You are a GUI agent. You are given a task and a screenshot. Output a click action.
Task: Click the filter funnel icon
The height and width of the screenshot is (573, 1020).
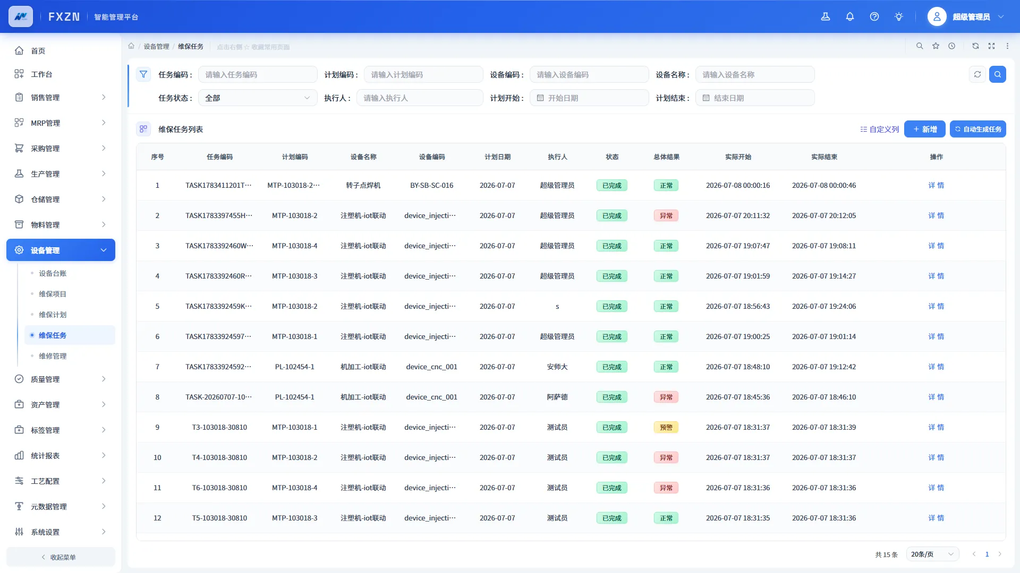click(x=143, y=74)
